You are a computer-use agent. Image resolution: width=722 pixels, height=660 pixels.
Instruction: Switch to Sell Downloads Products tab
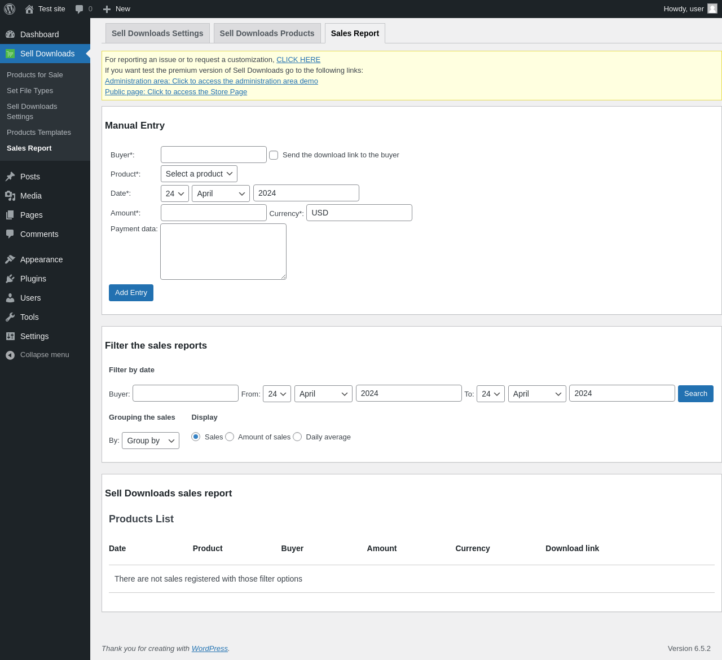tap(267, 33)
